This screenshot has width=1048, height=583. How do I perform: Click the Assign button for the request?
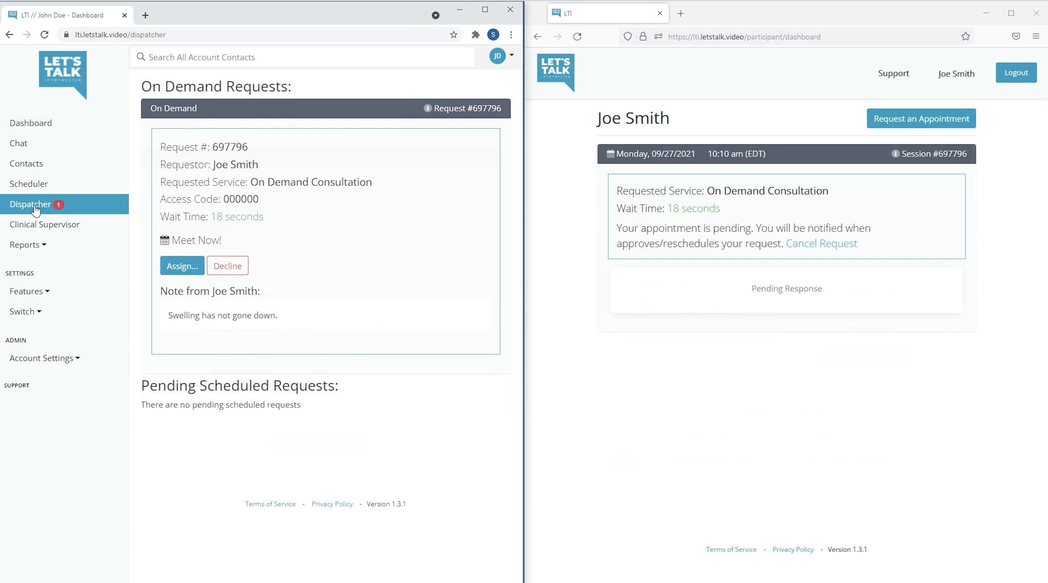point(182,265)
